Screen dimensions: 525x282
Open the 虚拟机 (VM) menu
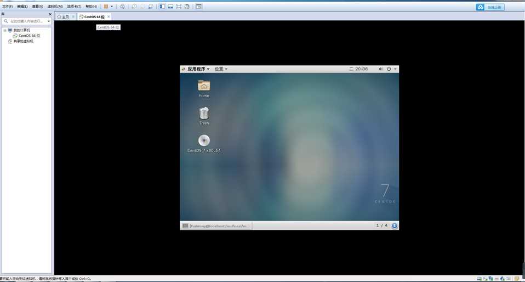coord(55,7)
